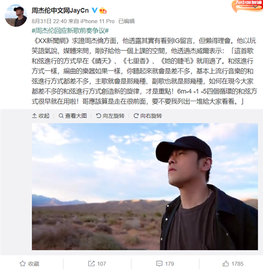Click the crown membership badge icon

(103, 11)
